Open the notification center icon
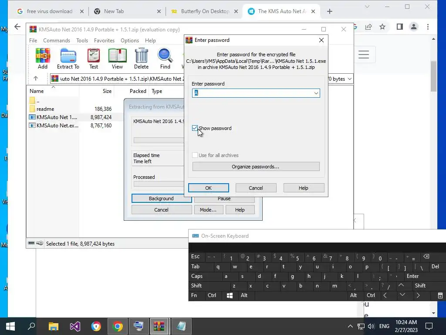446x335 pixels. coord(429,326)
